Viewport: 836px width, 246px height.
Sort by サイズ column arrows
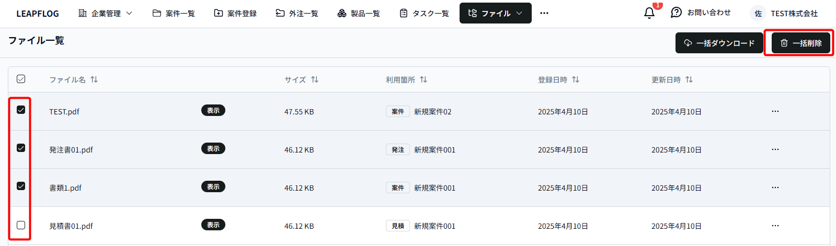point(315,79)
